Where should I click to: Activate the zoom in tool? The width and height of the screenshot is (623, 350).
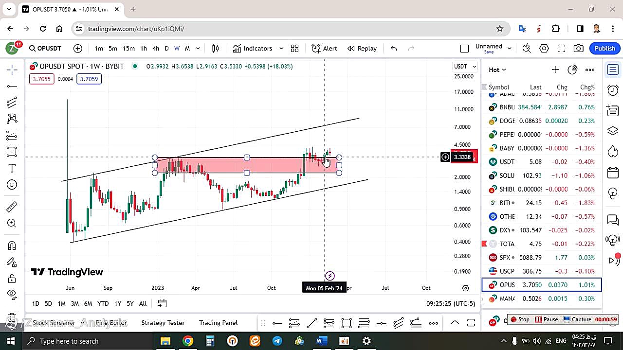(x=12, y=223)
